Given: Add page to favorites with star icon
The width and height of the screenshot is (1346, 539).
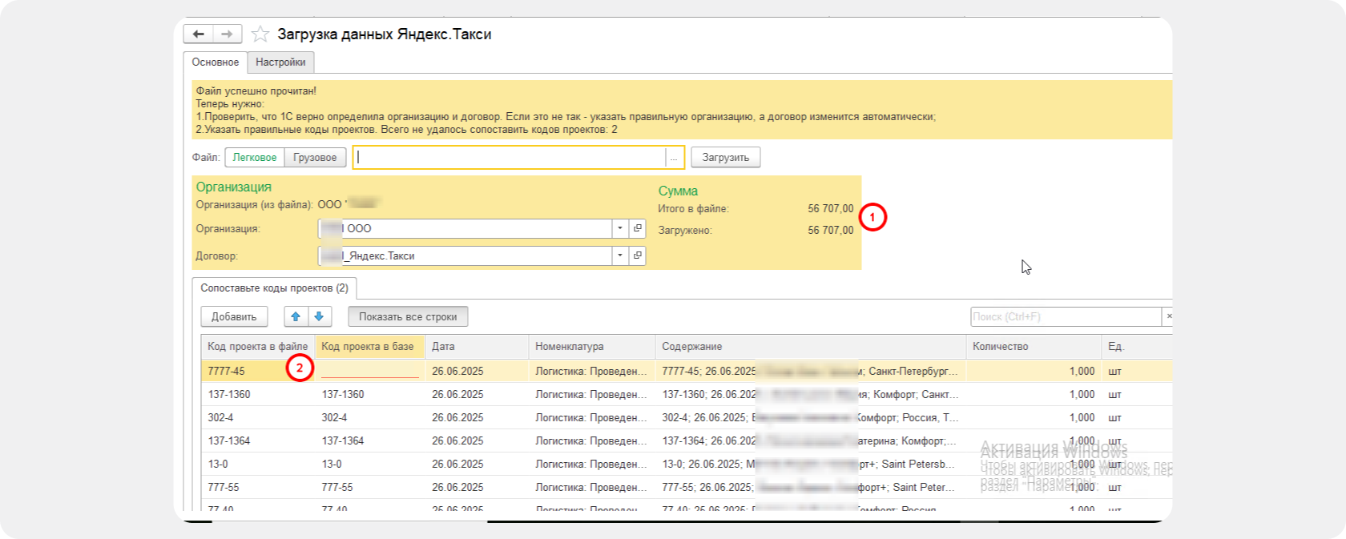Looking at the screenshot, I should [260, 34].
